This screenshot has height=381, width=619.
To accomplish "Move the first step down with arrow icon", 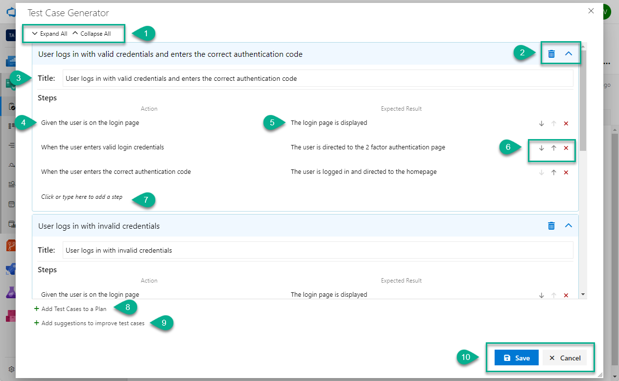I will pos(542,123).
